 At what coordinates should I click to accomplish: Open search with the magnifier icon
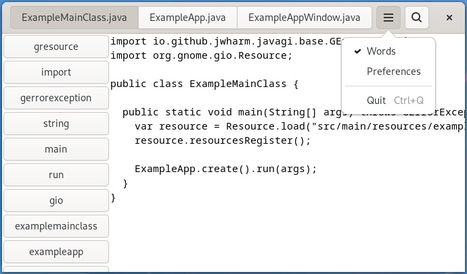pyautogui.click(x=418, y=18)
